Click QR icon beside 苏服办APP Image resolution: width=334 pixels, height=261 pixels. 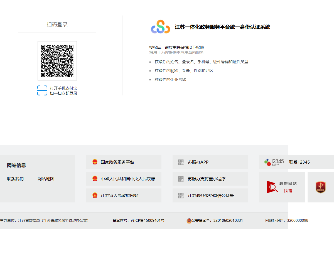coord(181,162)
